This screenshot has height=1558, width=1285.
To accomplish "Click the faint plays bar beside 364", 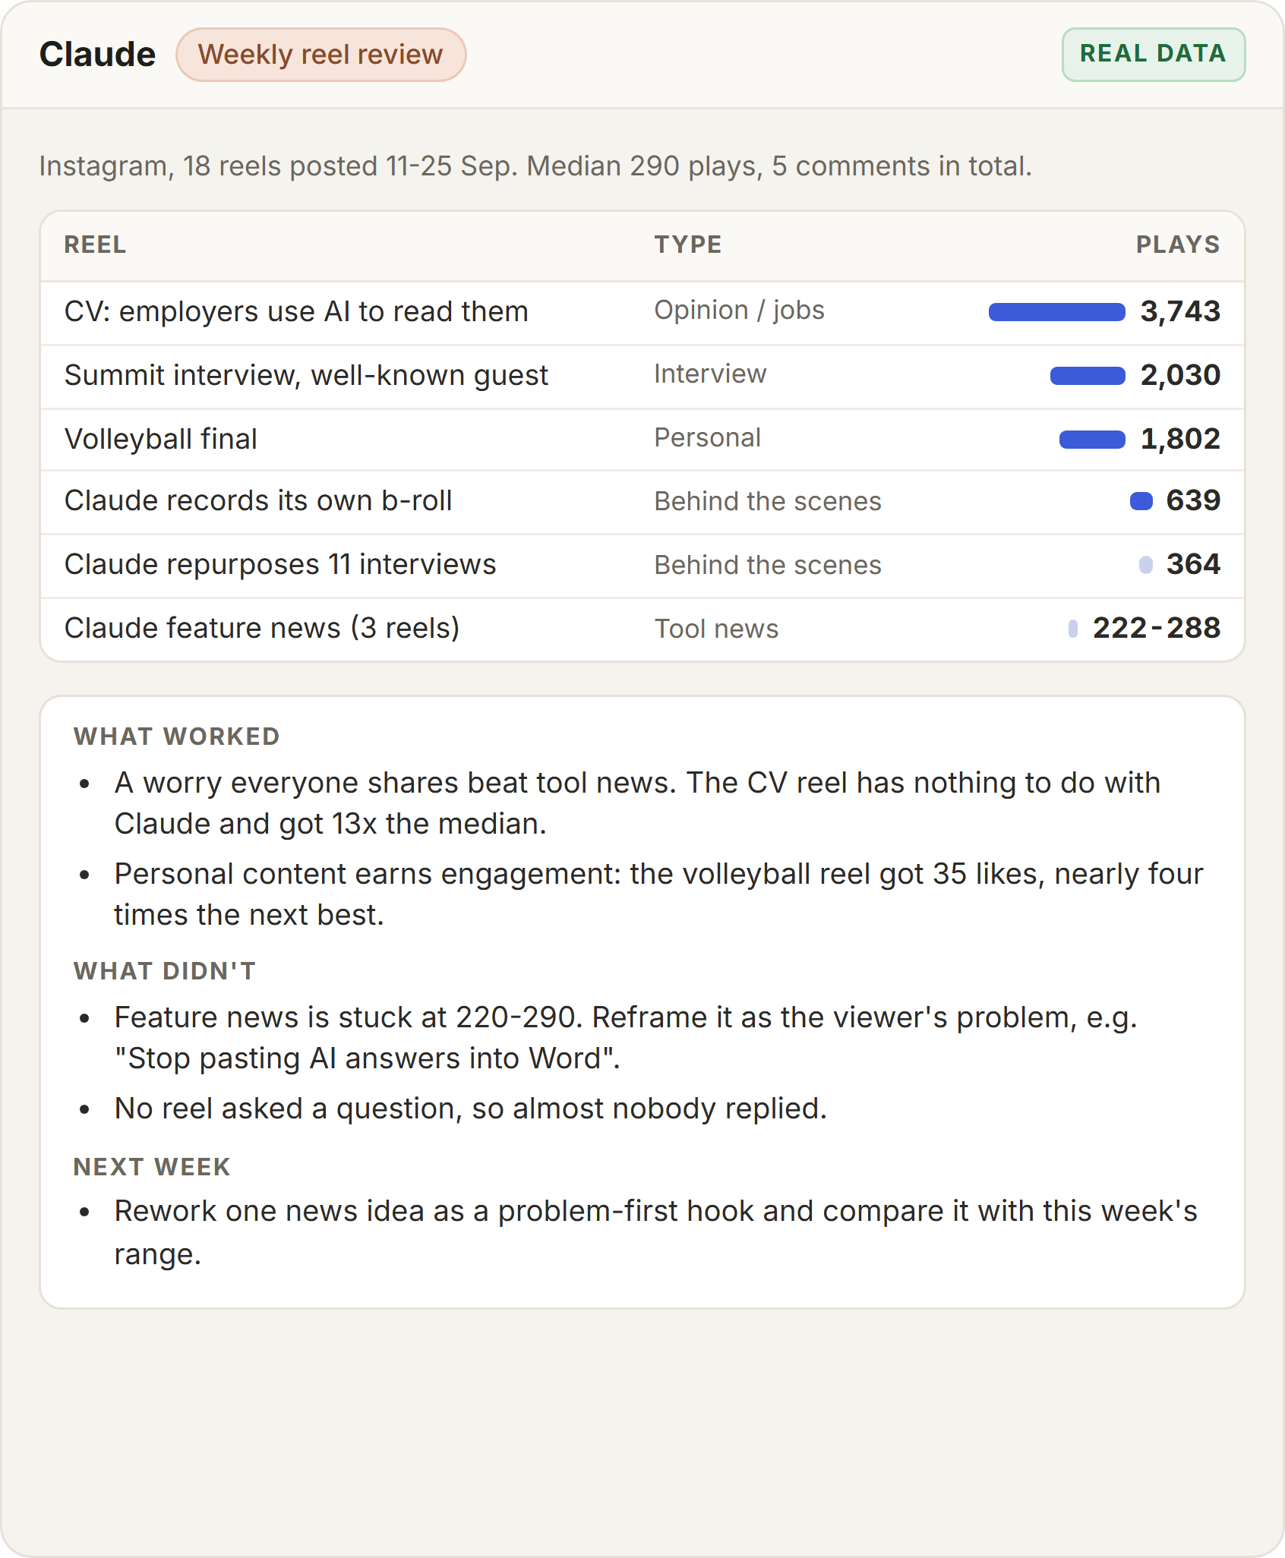I will [x=1146, y=565].
